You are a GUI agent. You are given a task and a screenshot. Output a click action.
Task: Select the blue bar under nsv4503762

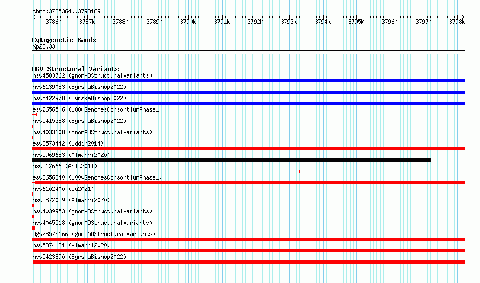pos(248,81)
